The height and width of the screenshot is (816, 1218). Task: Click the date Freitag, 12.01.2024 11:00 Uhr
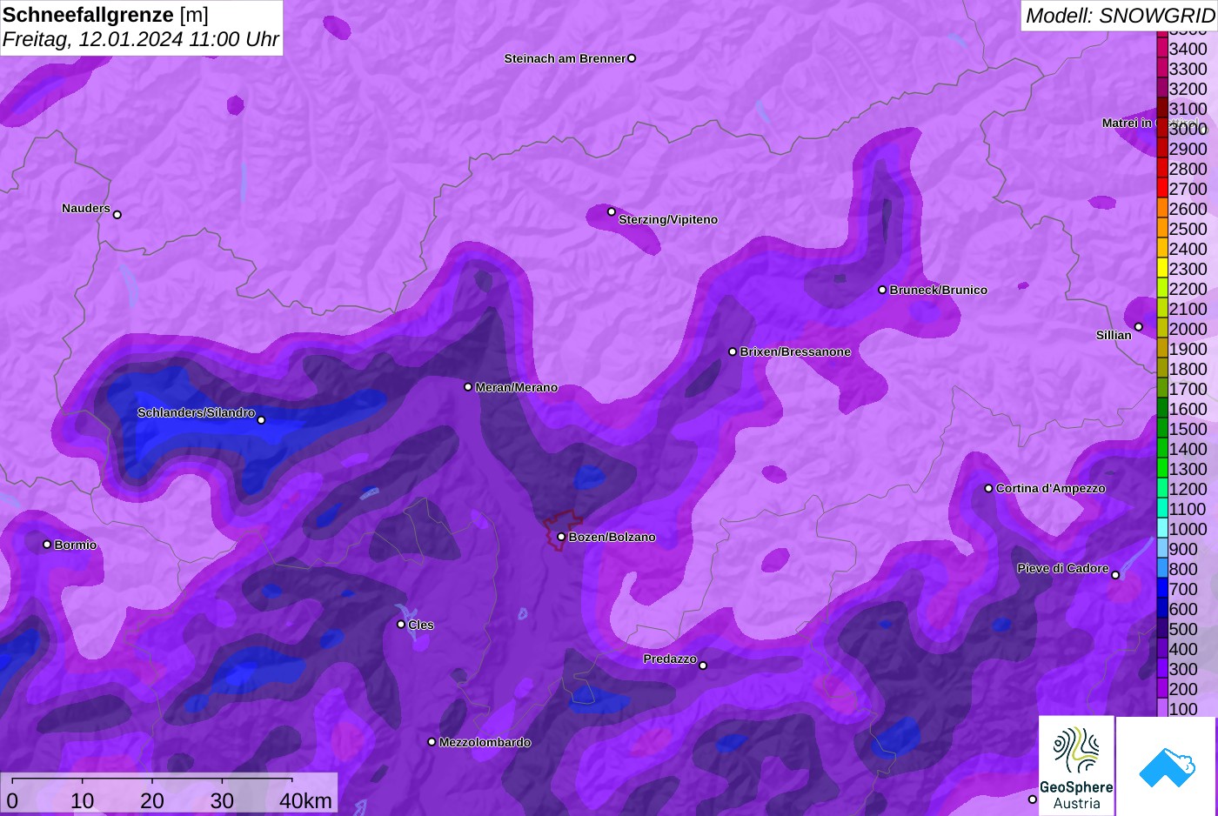[x=141, y=39]
